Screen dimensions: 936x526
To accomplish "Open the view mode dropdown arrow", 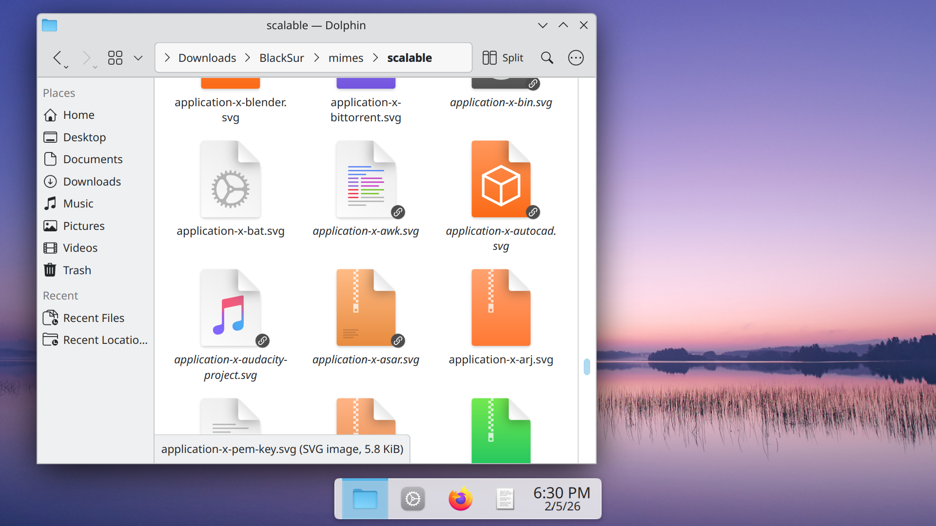I will tap(138, 58).
